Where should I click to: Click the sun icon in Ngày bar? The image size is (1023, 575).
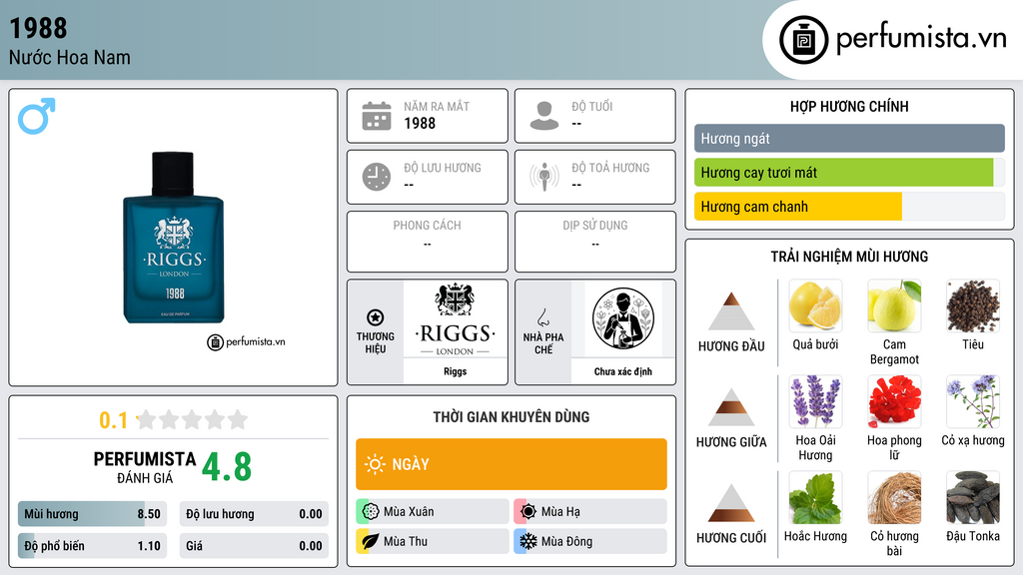[x=375, y=464]
